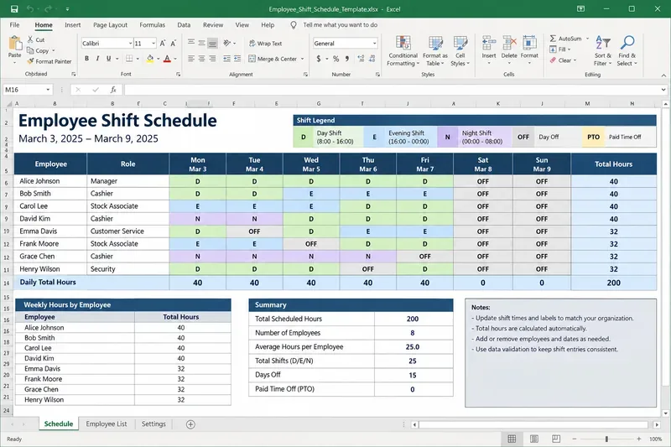
Task: Apply the red Font Color A
Action: pyautogui.click(x=167, y=58)
